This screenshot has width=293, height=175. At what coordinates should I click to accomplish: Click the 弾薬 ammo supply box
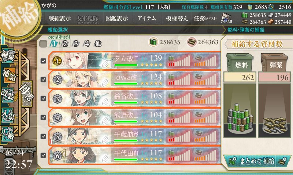coord(274,63)
